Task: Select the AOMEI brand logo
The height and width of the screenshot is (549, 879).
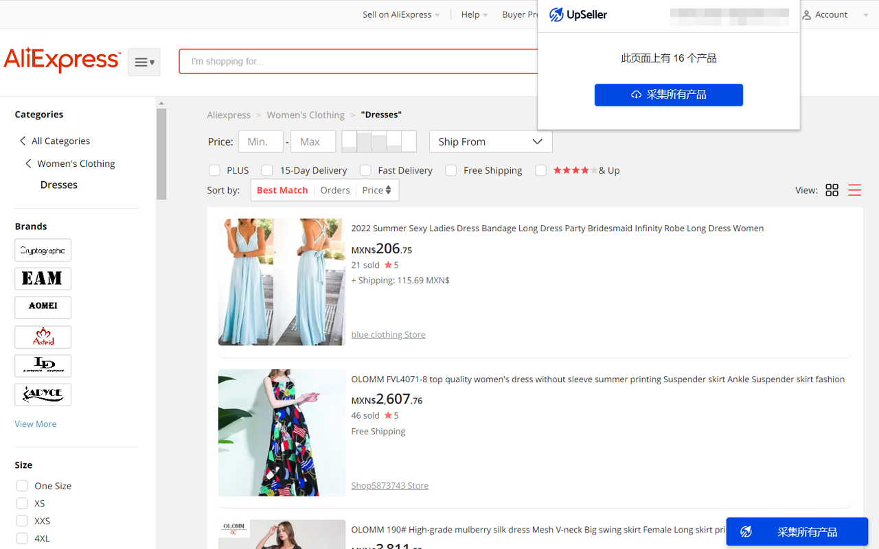Action: [43, 307]
